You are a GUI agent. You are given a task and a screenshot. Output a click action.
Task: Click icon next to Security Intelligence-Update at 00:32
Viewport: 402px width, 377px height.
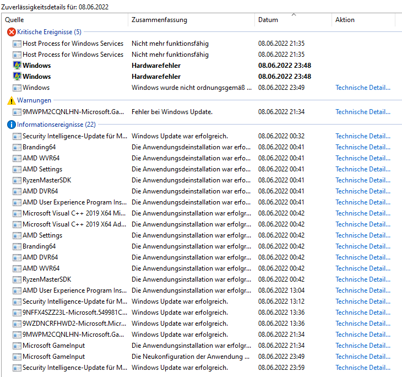[x=17, y=136]
